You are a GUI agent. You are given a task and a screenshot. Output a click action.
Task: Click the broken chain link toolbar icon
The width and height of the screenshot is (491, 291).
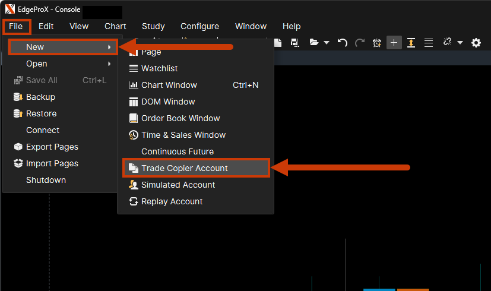click(x=447, y=43)
